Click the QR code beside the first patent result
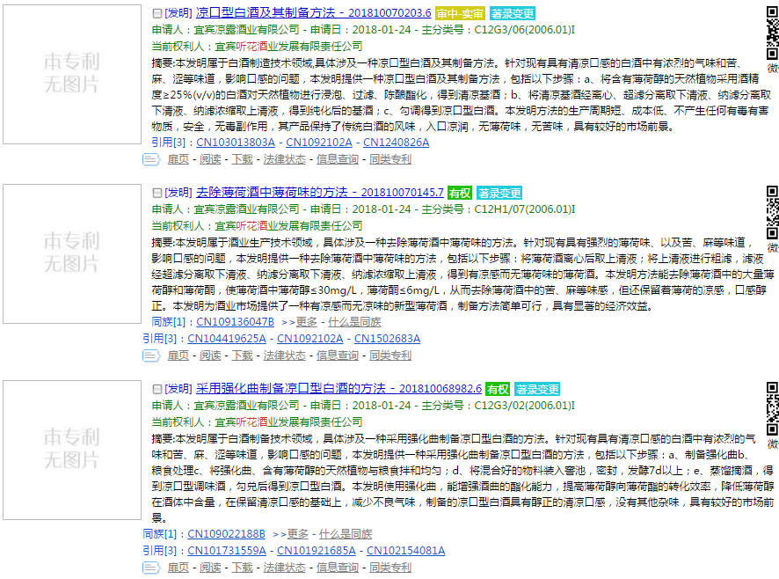 pos(771,32)
